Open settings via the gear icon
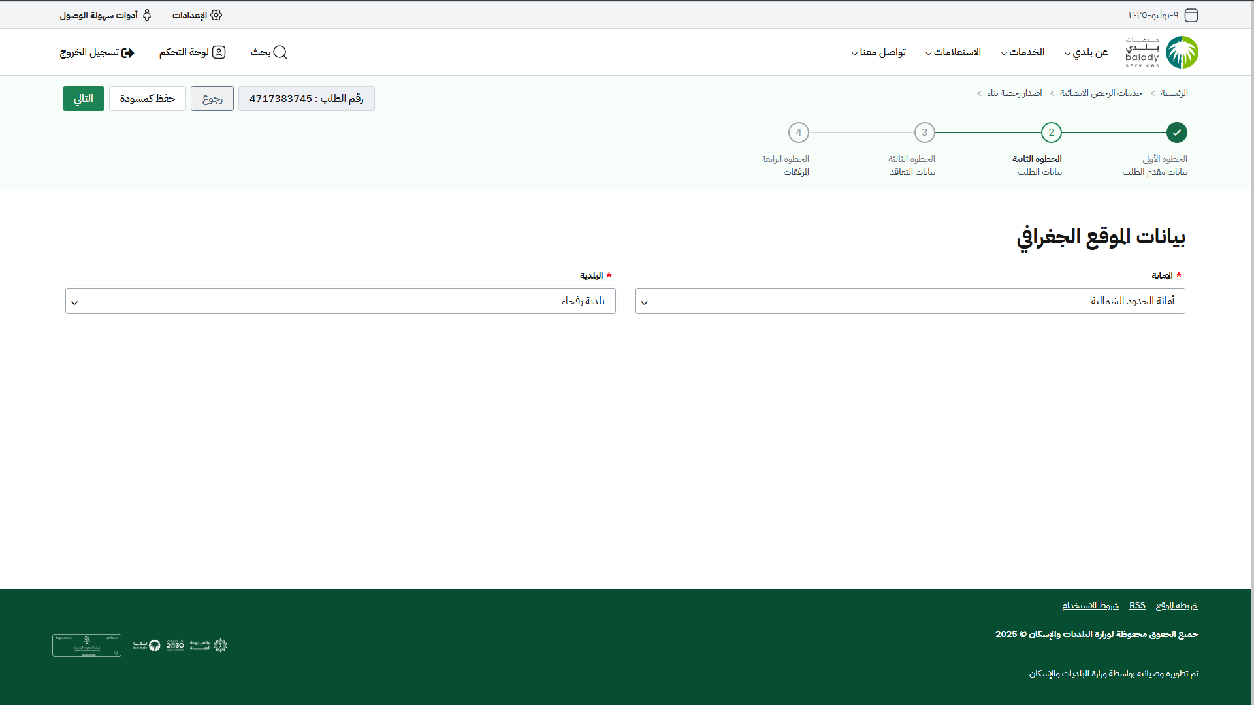Image resolution: width=1254 pixels, height=705 pixels. click(x=216, y=15)
